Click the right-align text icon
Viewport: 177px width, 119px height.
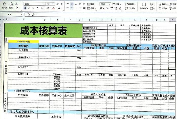click(x=76, y=8)
